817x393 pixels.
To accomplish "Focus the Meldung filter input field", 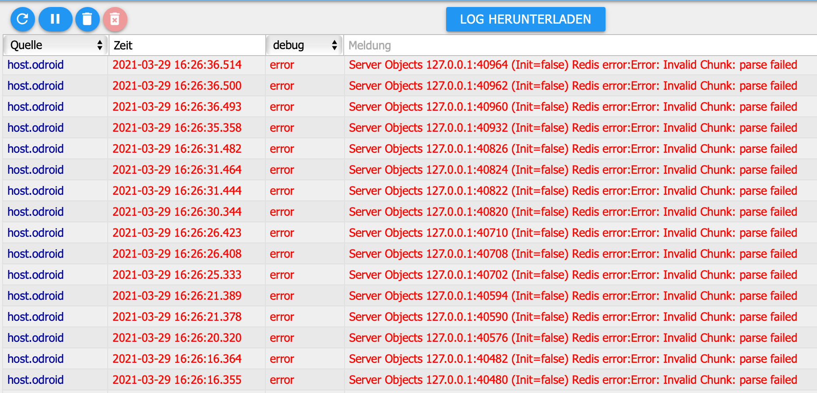I will [x=580, y=45].
